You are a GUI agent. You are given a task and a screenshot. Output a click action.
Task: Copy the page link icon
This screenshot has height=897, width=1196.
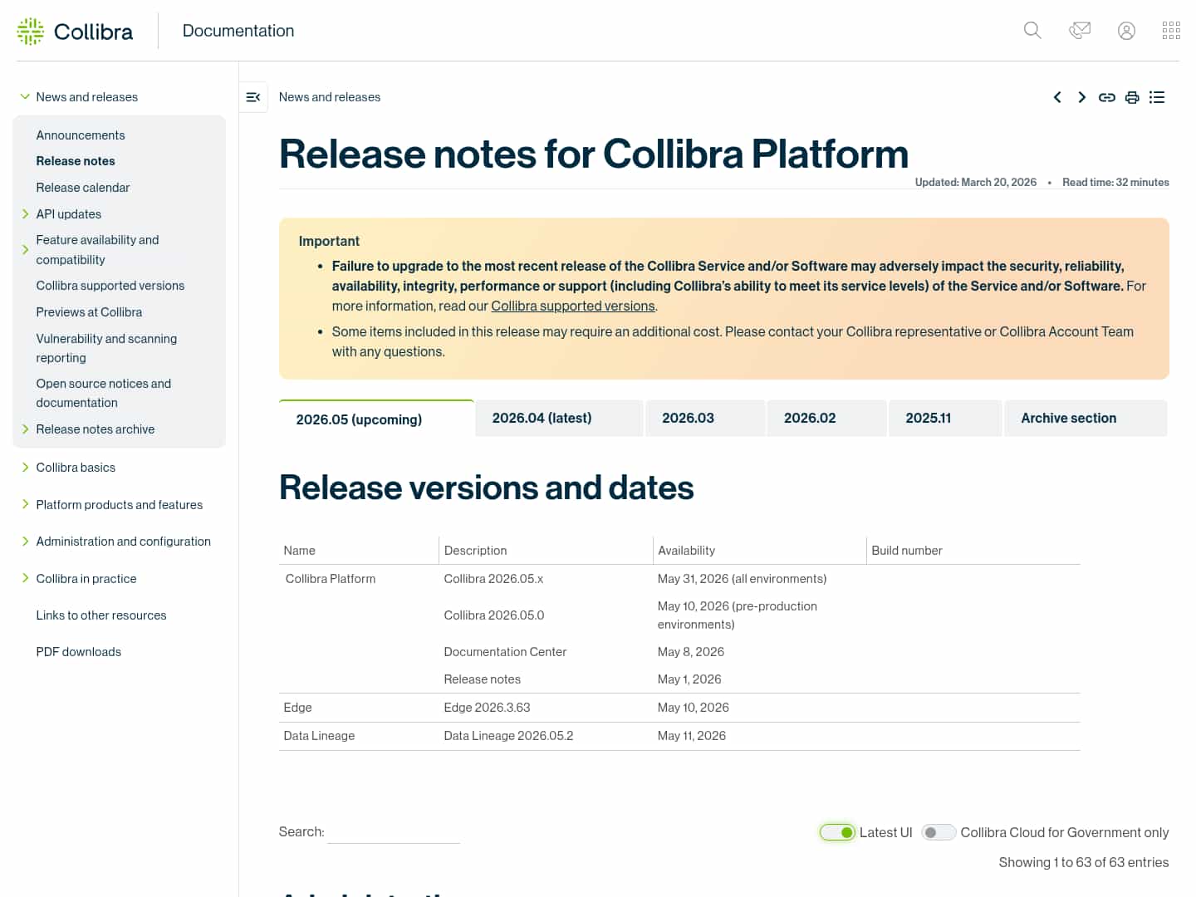1106,97
